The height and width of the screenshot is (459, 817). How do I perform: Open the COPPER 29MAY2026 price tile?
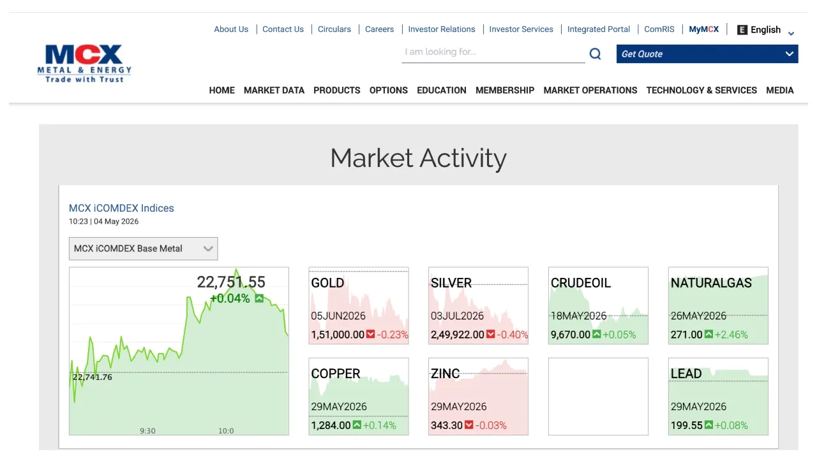pos(359,397)
